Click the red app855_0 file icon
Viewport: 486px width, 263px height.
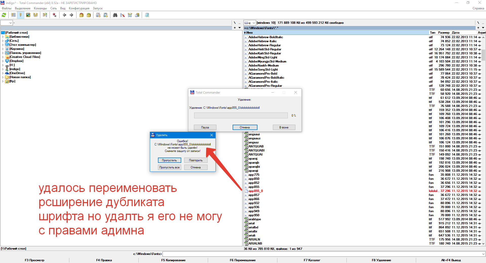click(x=246, y=191)
